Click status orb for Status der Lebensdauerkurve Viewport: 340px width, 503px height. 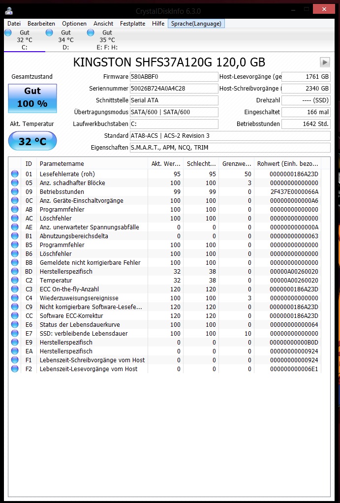(x=15, y=324)
